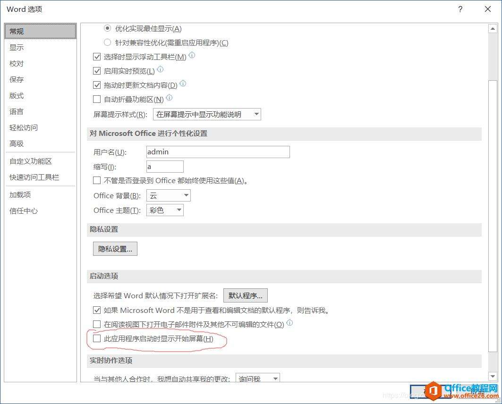Click the vertical scrollbar thumb
This screenshot has height=404, width=502.
493,215
